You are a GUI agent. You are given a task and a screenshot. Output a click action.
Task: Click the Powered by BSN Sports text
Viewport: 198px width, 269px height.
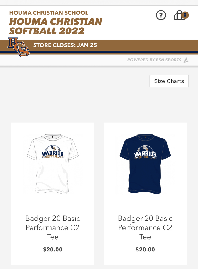[x=154, y=60]
